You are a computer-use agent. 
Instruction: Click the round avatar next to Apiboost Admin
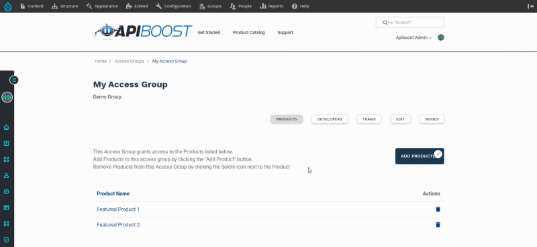point(441,37)
